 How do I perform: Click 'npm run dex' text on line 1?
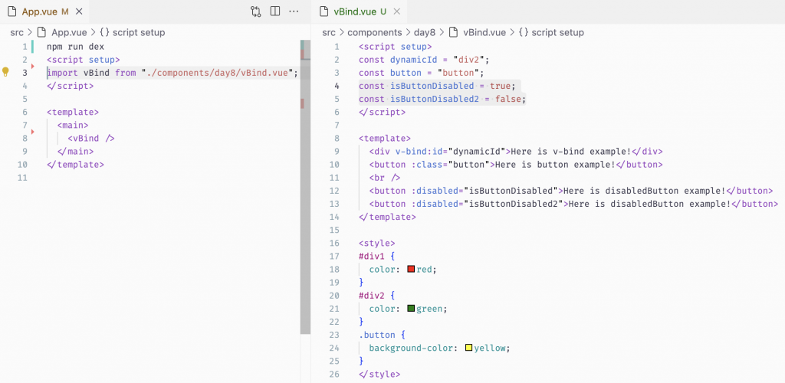coord(76,47)
